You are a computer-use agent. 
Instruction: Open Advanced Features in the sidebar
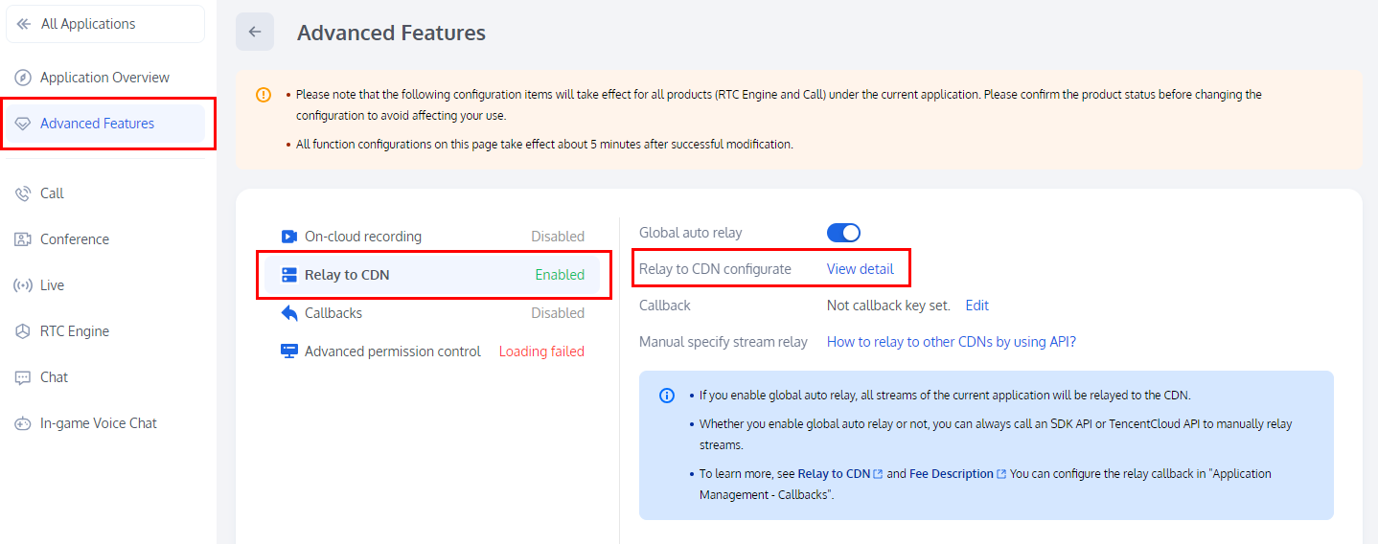click(97, 124)
